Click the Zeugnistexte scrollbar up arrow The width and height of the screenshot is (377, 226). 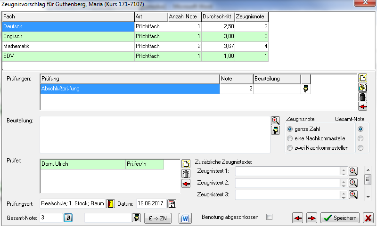click(368, 170)
